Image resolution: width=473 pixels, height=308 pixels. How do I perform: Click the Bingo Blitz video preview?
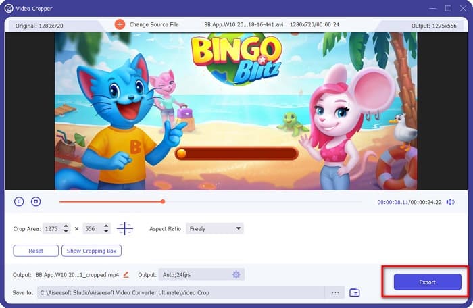click(236, 111)
